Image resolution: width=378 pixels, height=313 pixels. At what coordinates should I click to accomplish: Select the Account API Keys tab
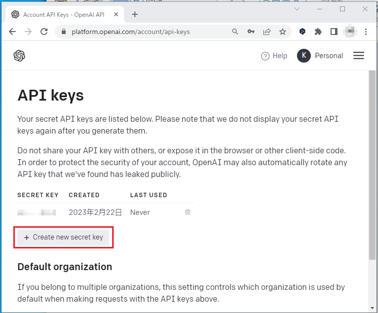(63, 14)
